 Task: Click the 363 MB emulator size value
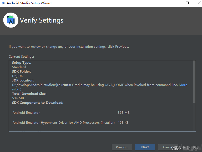pos(124,113)
